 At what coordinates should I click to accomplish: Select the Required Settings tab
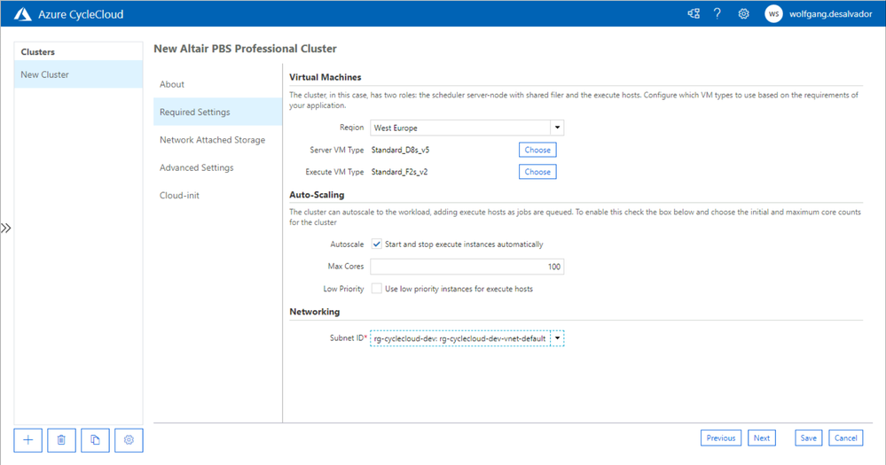pos(217,112)
